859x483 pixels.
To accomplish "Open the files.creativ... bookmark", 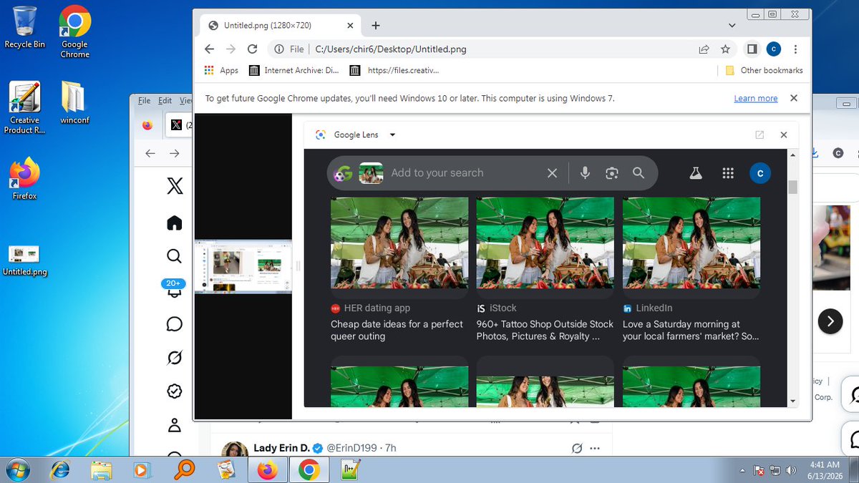I will click(394, 70).
